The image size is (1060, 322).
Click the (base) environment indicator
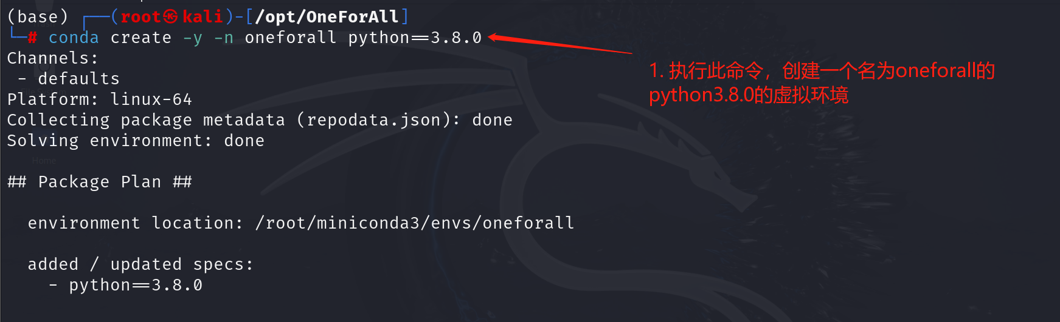[38, 17]
